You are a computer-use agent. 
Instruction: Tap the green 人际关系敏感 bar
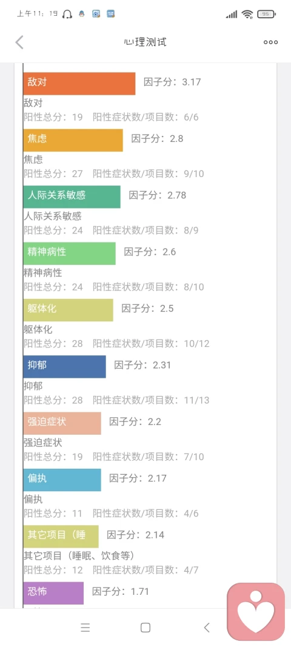point(72,197)
